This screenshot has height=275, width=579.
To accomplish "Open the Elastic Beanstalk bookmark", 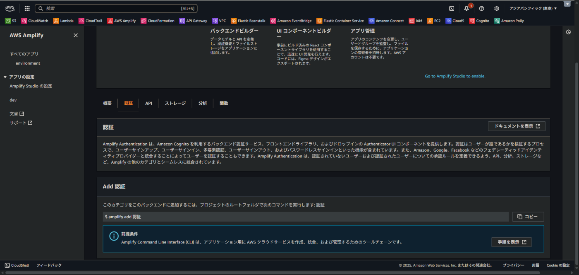I will click(248, 21).
